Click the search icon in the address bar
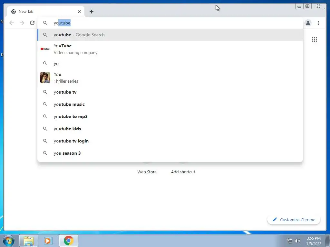This screenshot has height=247, width=330. pyautogui.click(x=45, y=23)
